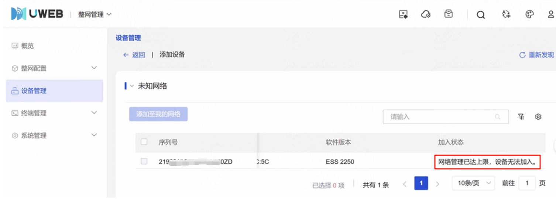The height and width of the screenshot is (199, 556).
Task: Toggle the select-all checkbox in table header
Action: coord(144,142)
